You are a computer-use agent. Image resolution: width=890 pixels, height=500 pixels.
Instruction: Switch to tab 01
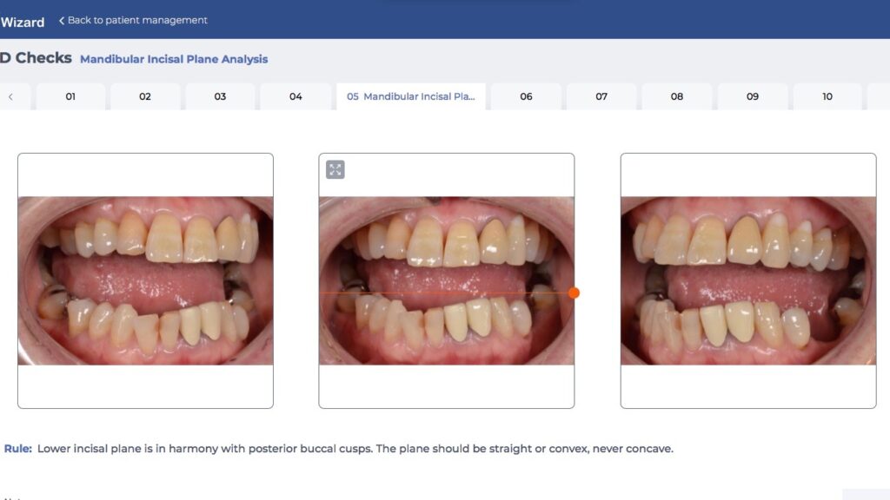tap(70, 96)
